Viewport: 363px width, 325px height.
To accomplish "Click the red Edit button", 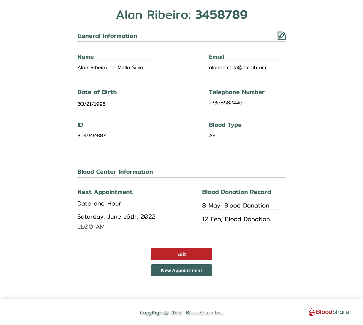I will (181, 254).
